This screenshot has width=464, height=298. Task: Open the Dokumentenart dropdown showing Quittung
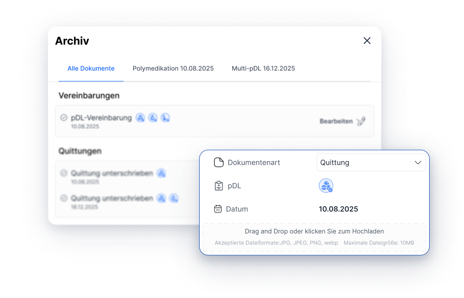pyautogui.click(x=371, y=162)
